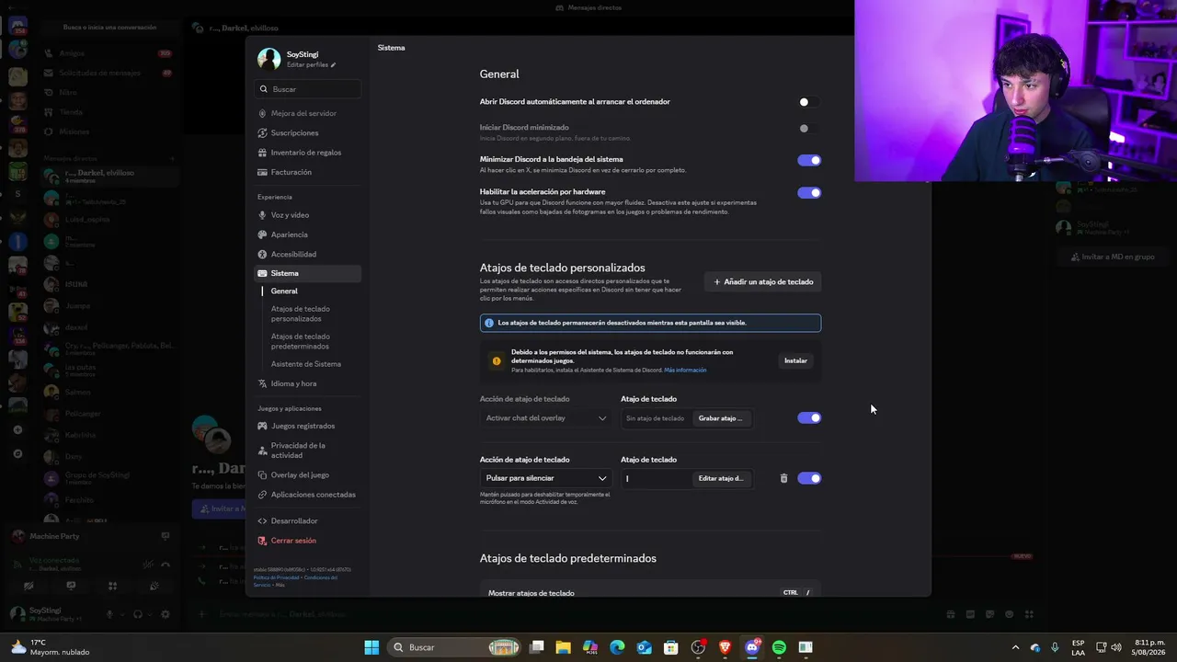This screenshot has height=662, width=1177.
Task: Open File Explorer from taskbar
Action: [564, 647]
